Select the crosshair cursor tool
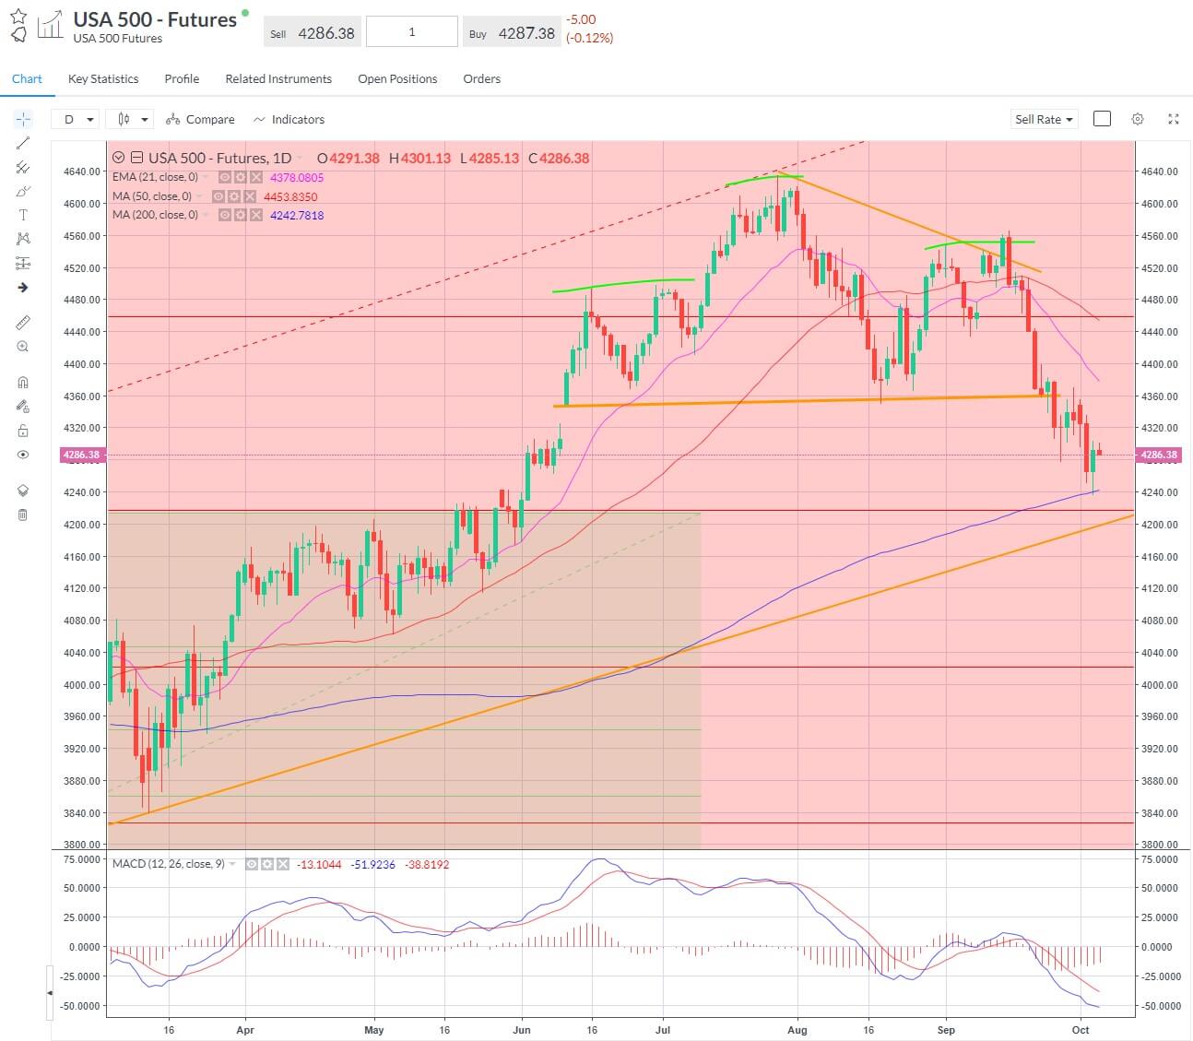This screenshot has width=1193, height=1041. (x=23, y=119)
